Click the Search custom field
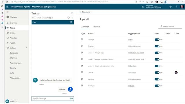Image resolution: width=185 pixels, height=104 pixels. tap(170, 27)
